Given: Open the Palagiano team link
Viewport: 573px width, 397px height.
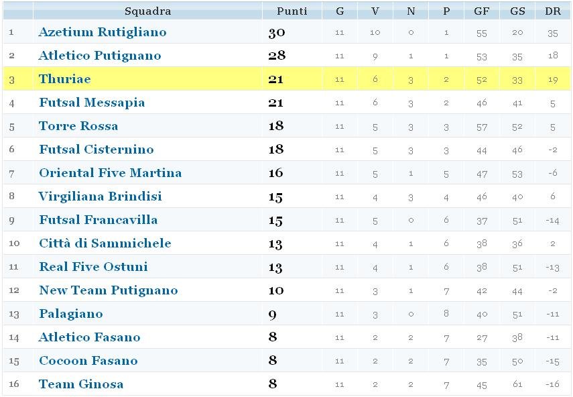Looking at the screenshot, I should click(71, 314).
